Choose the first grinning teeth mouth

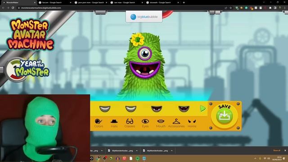point(105,108)
